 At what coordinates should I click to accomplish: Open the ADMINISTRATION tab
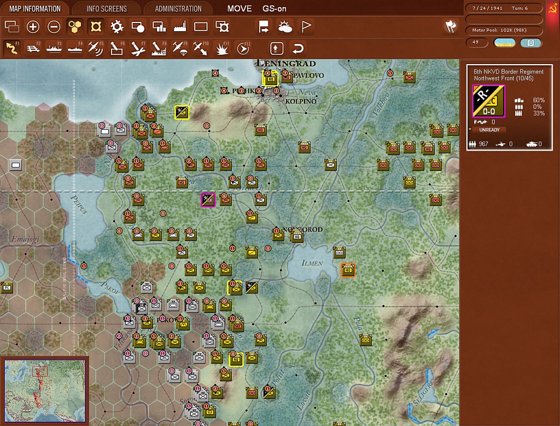(x=178, y=9)
